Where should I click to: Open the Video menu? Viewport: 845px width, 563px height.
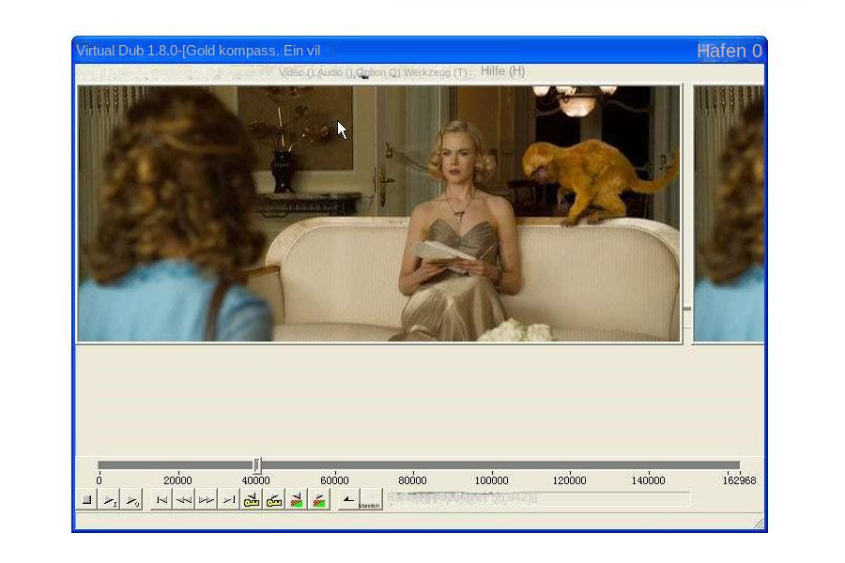coord(296,72)
